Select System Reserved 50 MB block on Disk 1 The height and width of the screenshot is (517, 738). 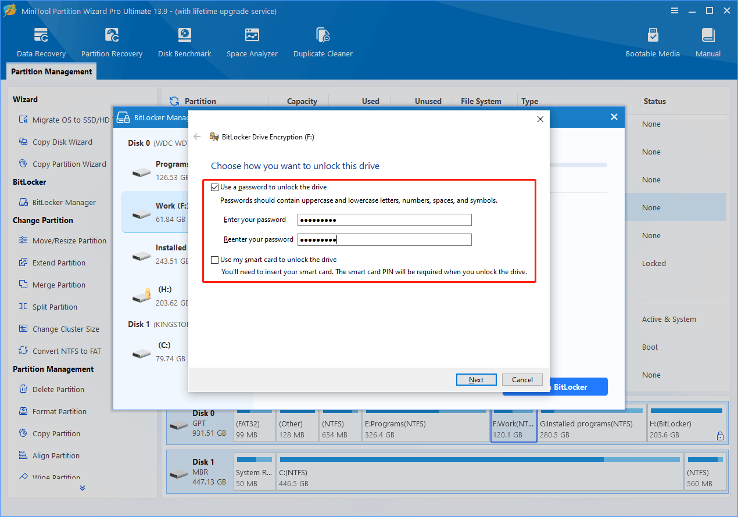tap(255, 472)
